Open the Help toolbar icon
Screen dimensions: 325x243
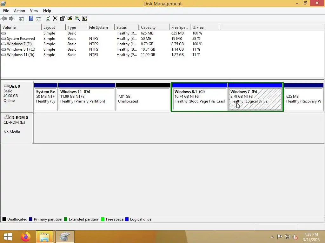(31, 19)
